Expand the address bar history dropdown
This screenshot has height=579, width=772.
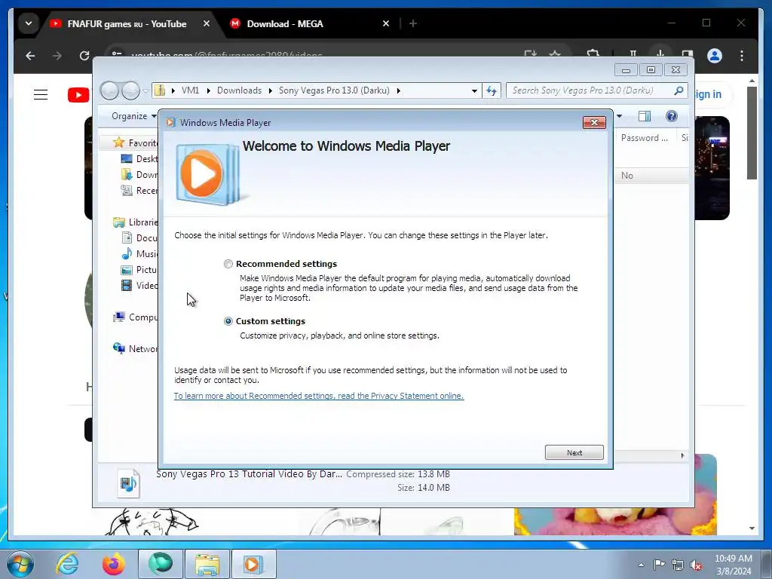pos(474,90)
